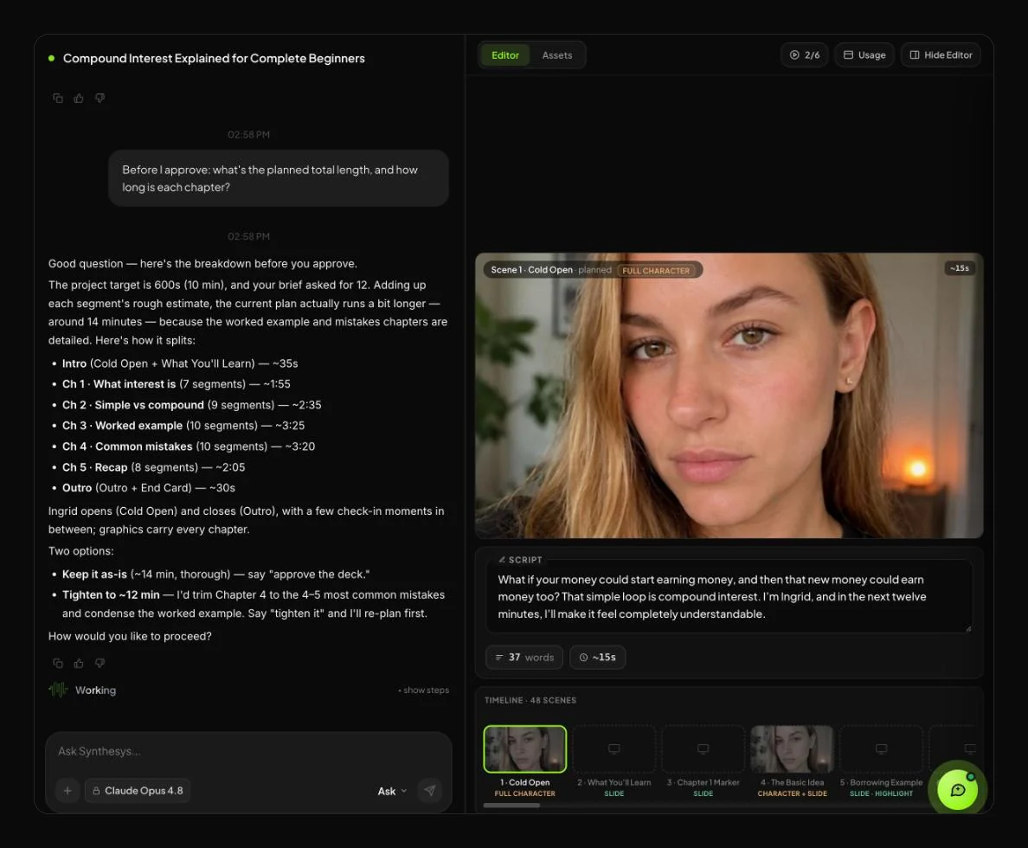
Task: Open the Usage panel
Action: [x=864, y=55]
